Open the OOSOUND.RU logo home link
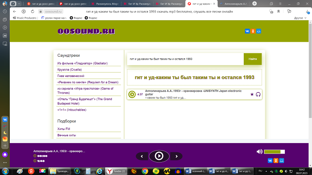312x175 pixels. pyautogui.click(x=86, y=31)
